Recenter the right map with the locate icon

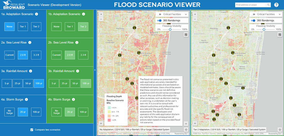tap(280, 129)
